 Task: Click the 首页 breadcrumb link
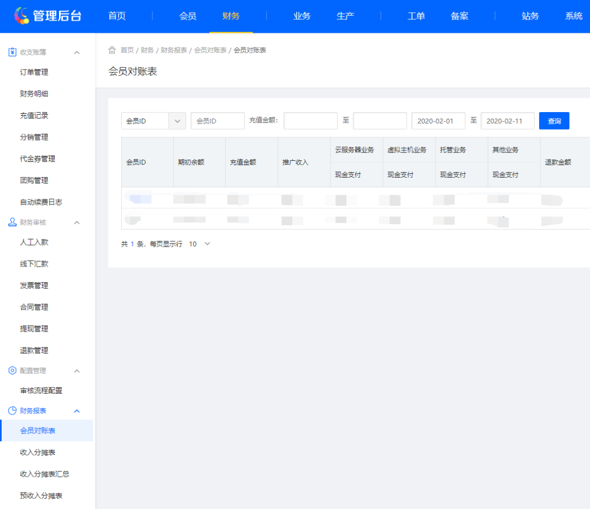(x=126, y=50)
